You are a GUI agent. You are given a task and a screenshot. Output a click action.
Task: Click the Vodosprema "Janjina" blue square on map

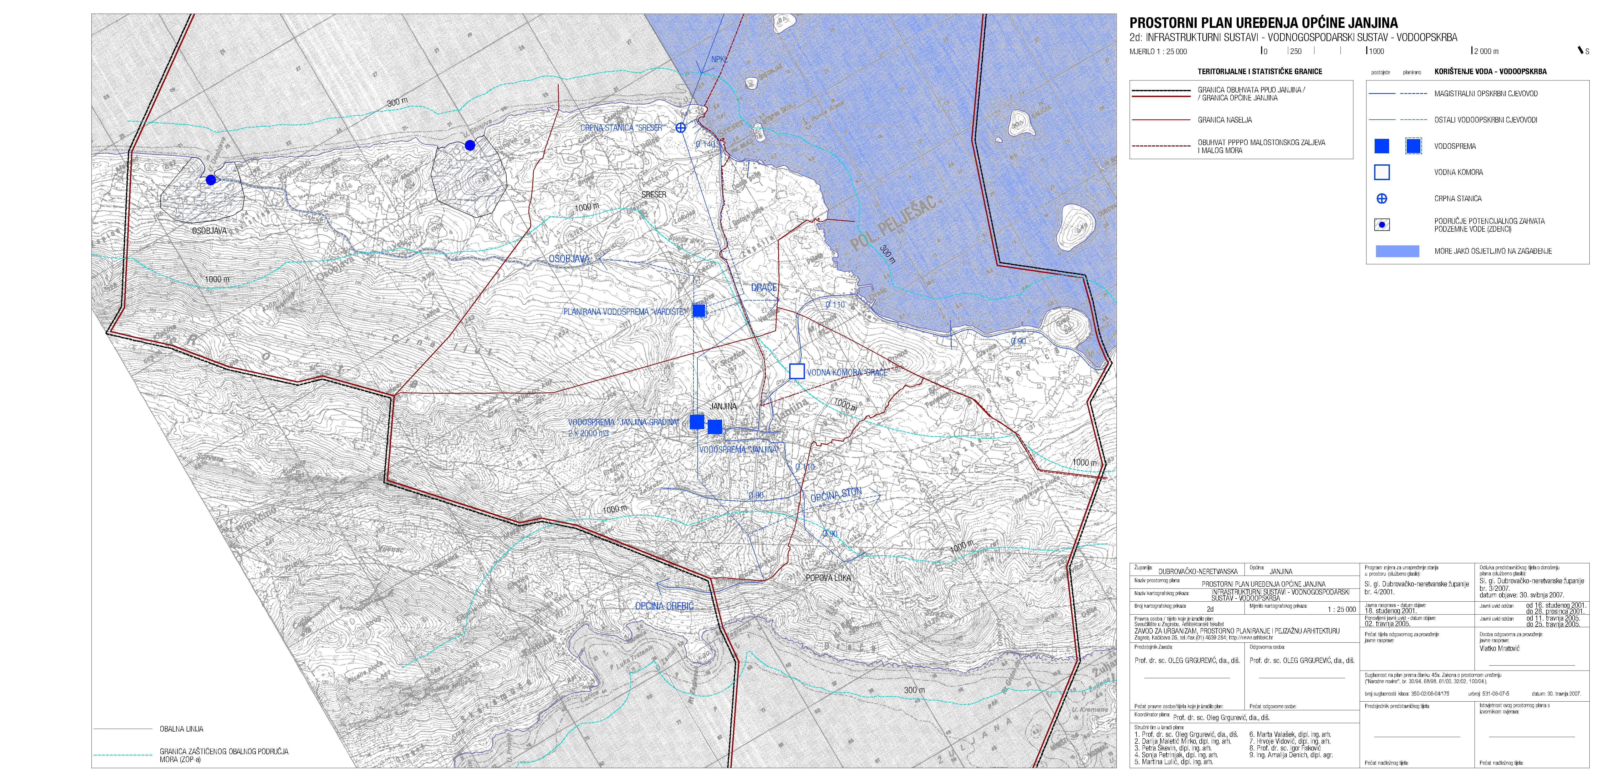coord(715,427)
